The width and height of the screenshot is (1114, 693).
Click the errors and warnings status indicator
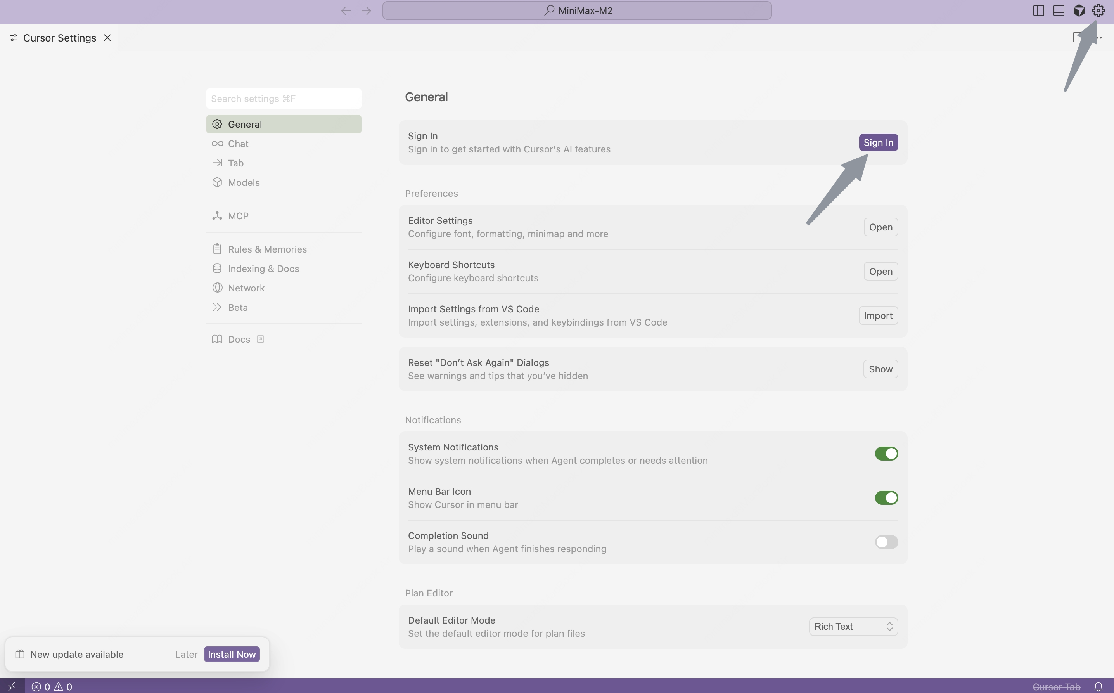(52, 686)
